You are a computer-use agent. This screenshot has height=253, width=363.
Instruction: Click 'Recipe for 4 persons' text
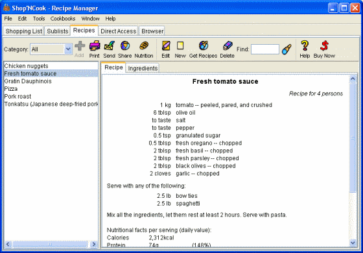pyautogui.click(x=316, y=93)
